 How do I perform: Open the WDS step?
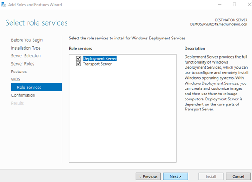(x=16, y=79)
